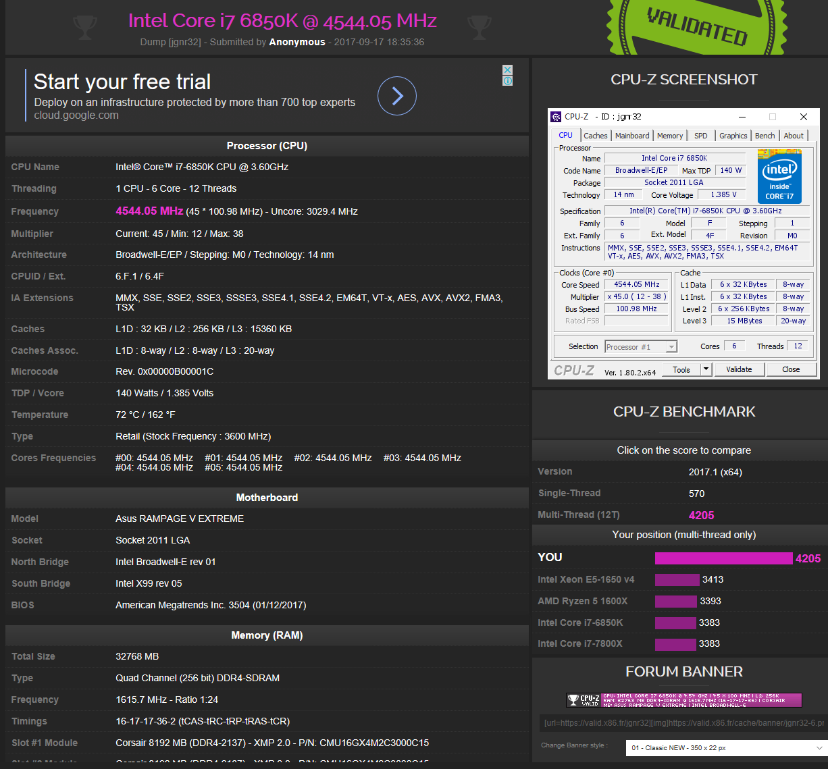This screenshot has width=828, height=769.
Task: Click the 72 °C / 162 °F temperature value
Action: [x=145, y=415]
